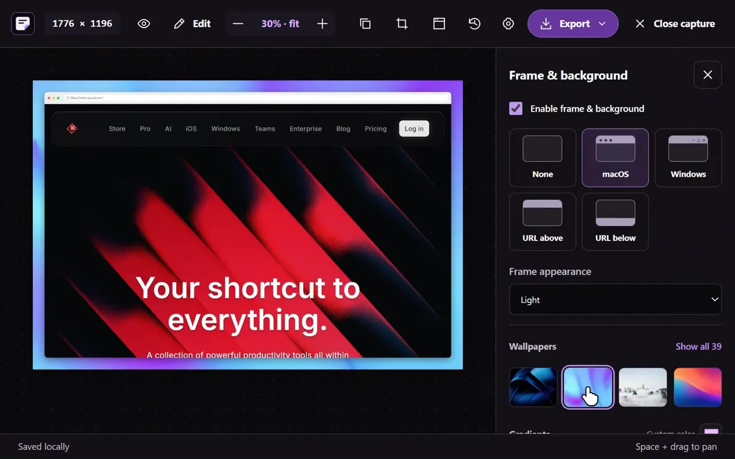Click the Saved locally status text
The image size is (735, 459).
[44, 446]
